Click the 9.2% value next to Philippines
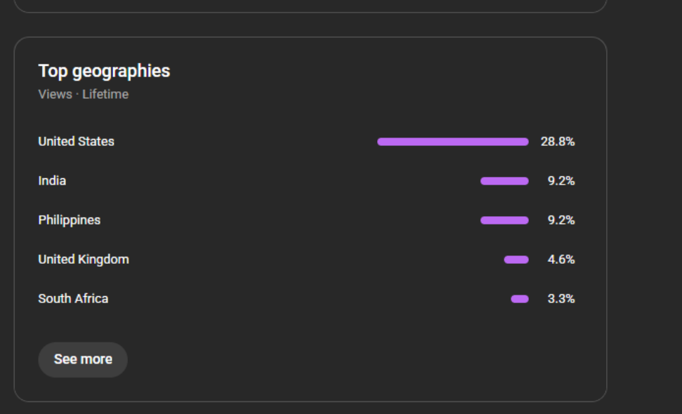 pos(561,220)
